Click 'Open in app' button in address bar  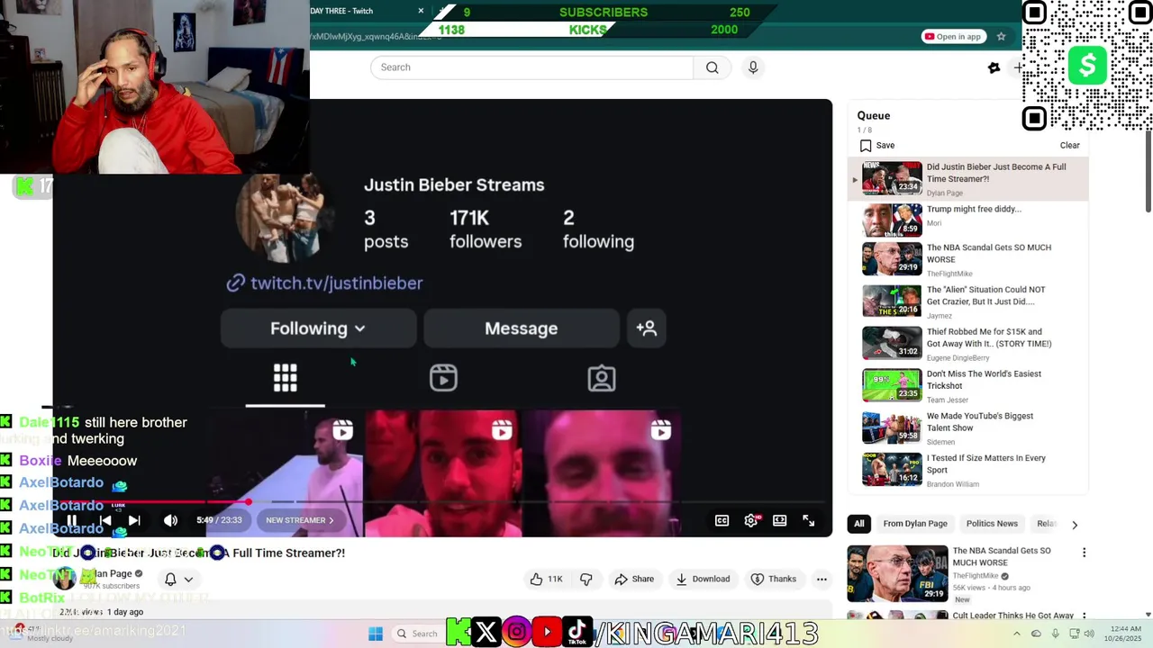point(953,36)
